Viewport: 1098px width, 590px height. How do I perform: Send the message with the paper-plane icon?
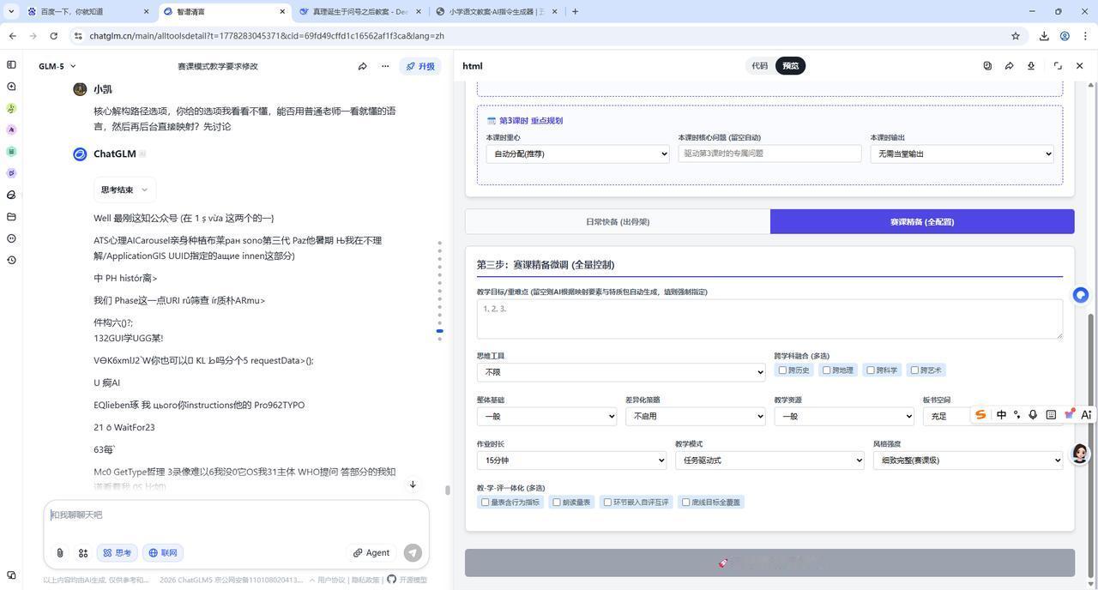click(413, 553)
